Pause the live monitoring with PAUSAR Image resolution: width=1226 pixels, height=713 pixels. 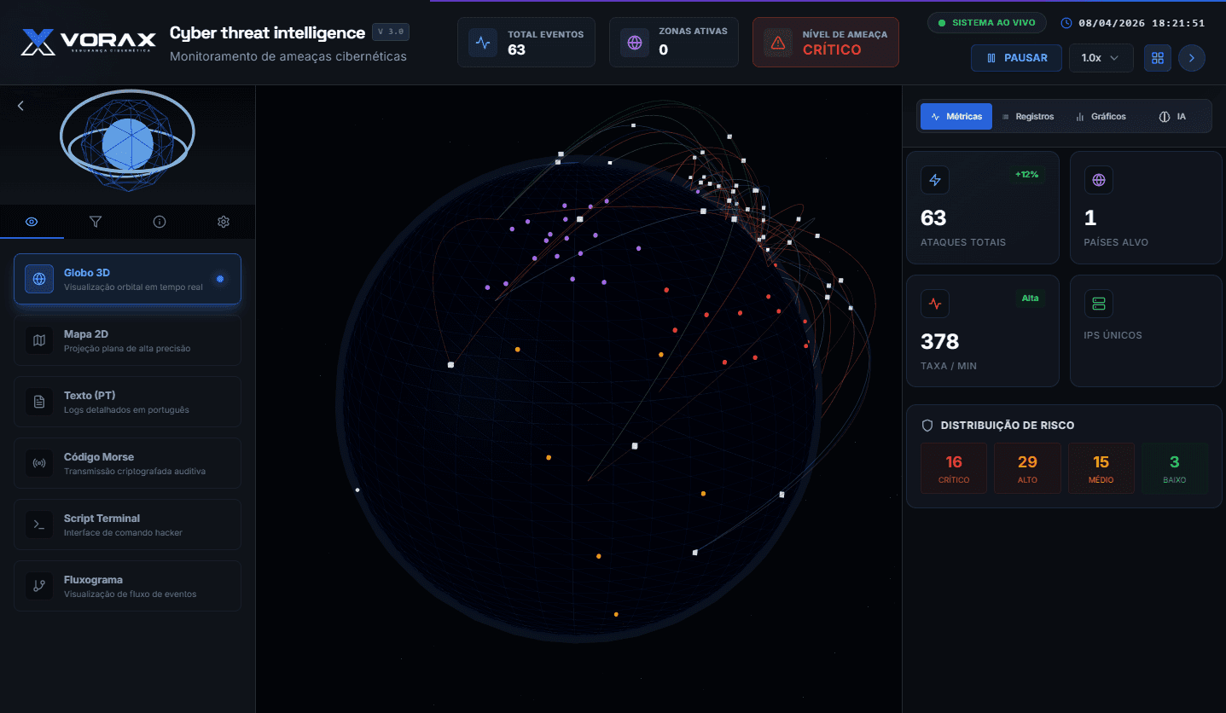pos(1016,58)
